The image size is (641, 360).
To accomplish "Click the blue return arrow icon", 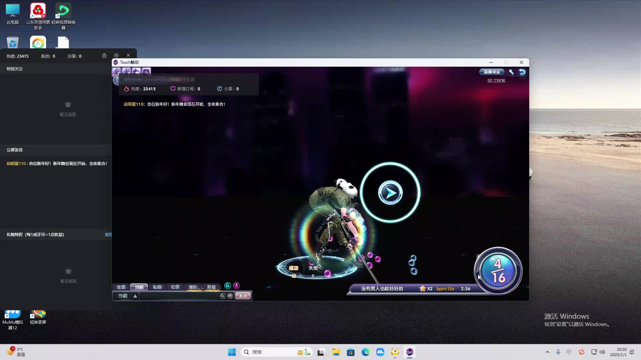I will coord(522,72).
